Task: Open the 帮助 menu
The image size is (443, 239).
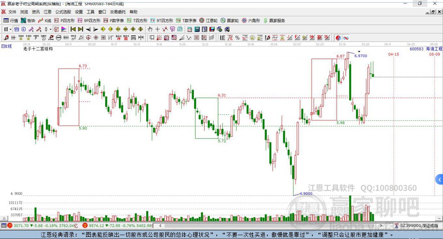Action: click(x=133, y=12)
